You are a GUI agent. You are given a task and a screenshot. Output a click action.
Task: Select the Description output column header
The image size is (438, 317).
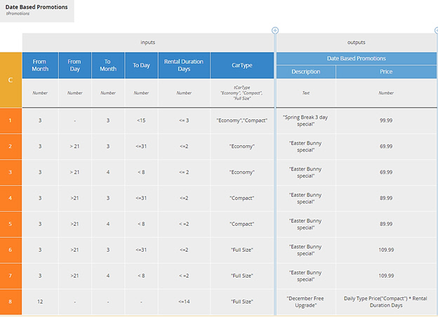305,72
